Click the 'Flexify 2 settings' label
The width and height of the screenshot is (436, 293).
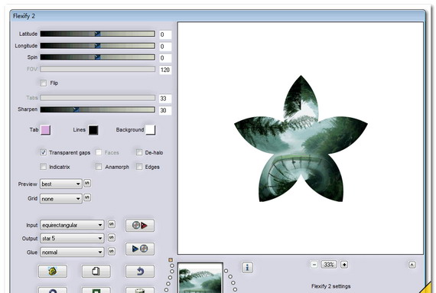point(331,286)
